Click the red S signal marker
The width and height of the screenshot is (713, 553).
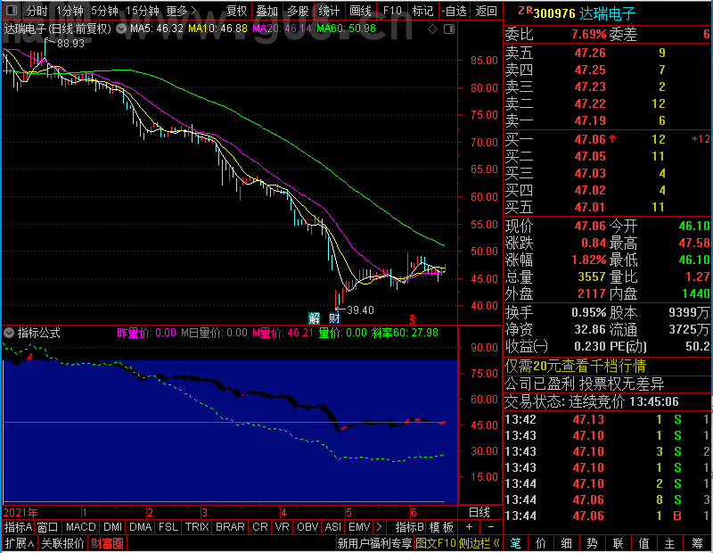pos(413,319)
